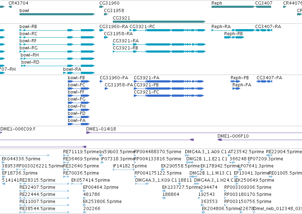The height and width of the screenshot is (214, 302).
Task: Click the RP003309306.5prime EST label
Action: [248, 187]
